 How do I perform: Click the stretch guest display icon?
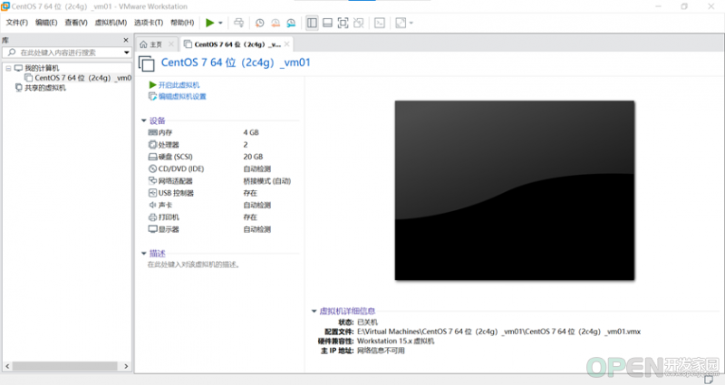[x=401, y=23]
